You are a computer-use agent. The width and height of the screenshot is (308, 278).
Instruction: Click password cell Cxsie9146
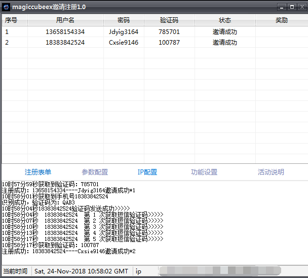(x=124, y=42)
